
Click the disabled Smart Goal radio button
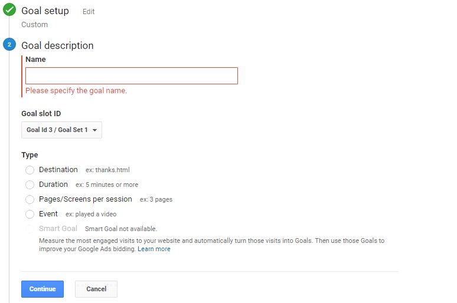(x=30, y=229)
